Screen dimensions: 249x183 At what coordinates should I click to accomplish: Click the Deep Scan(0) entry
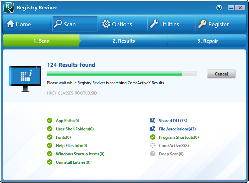click(171, 154)
